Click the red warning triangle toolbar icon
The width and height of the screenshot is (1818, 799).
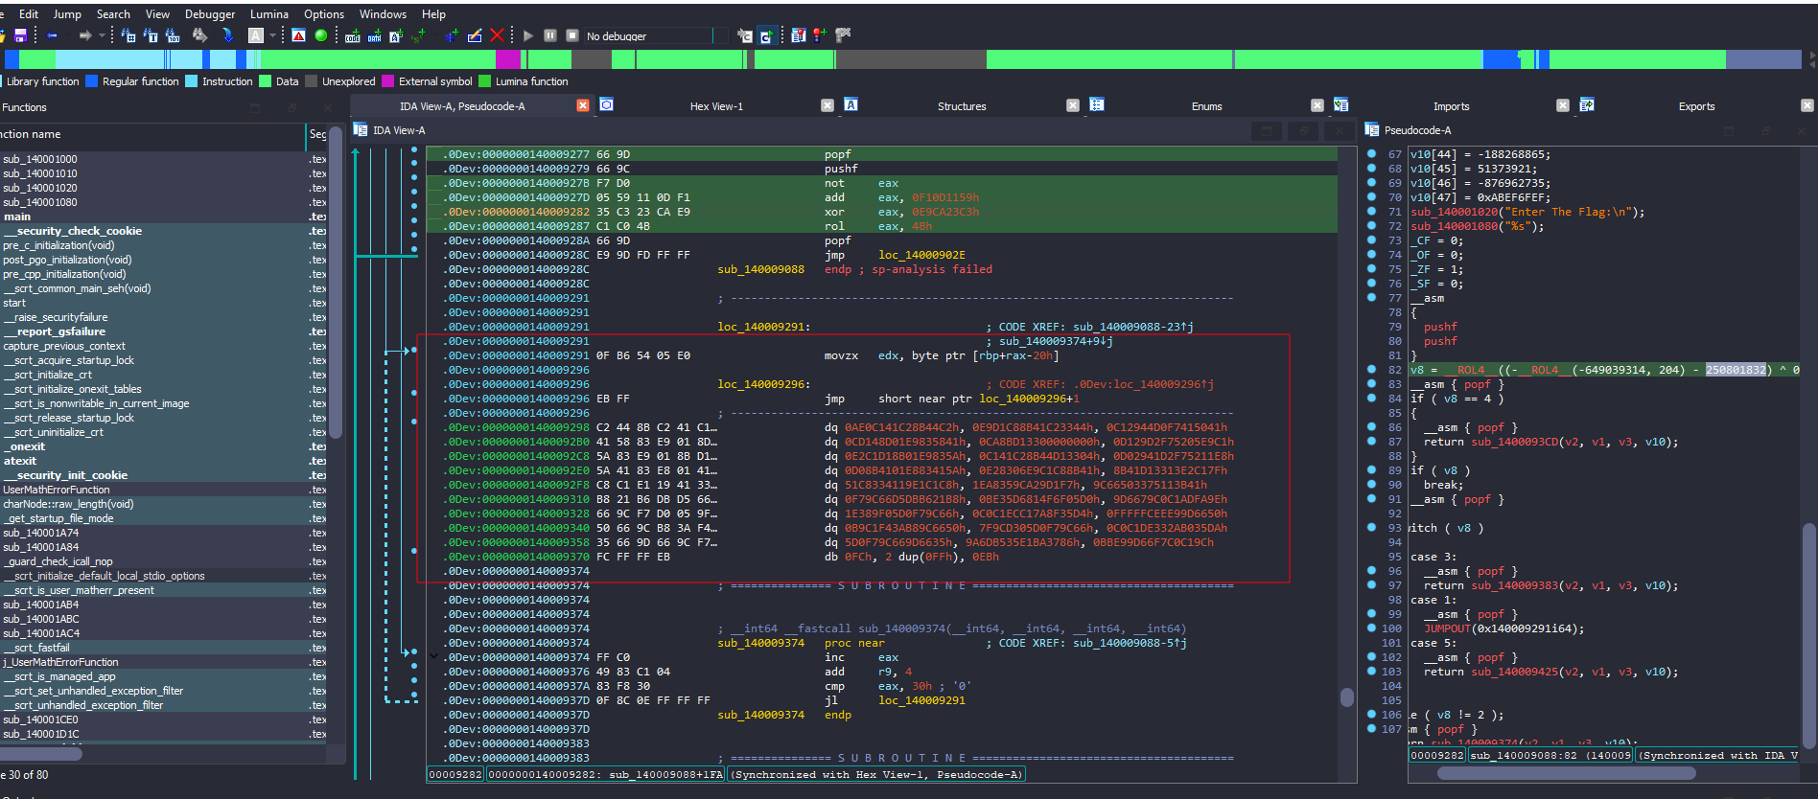click(x=299, y=35)
